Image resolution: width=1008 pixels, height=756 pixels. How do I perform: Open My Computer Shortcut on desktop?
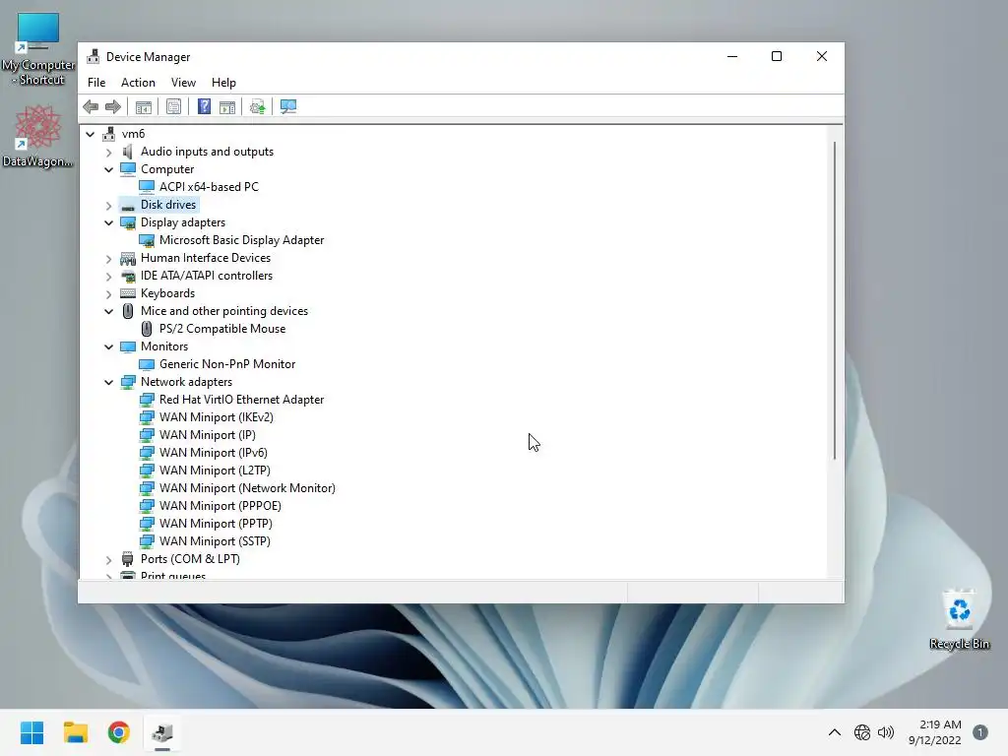38,49
